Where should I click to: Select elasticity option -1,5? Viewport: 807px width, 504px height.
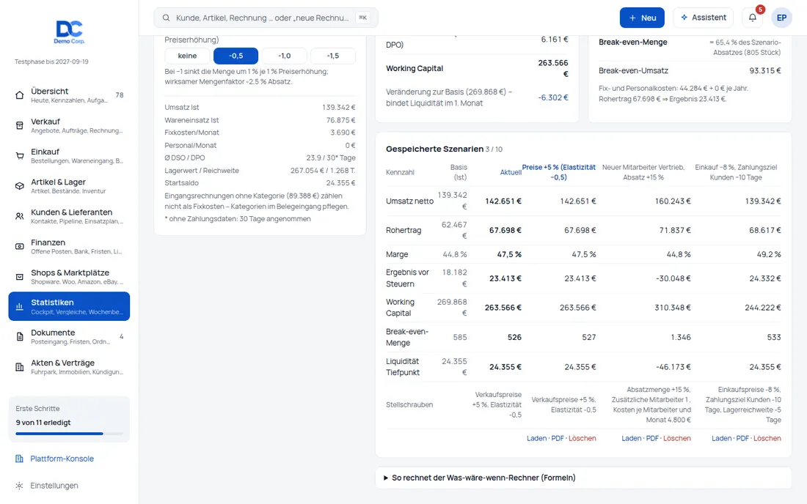333,56
